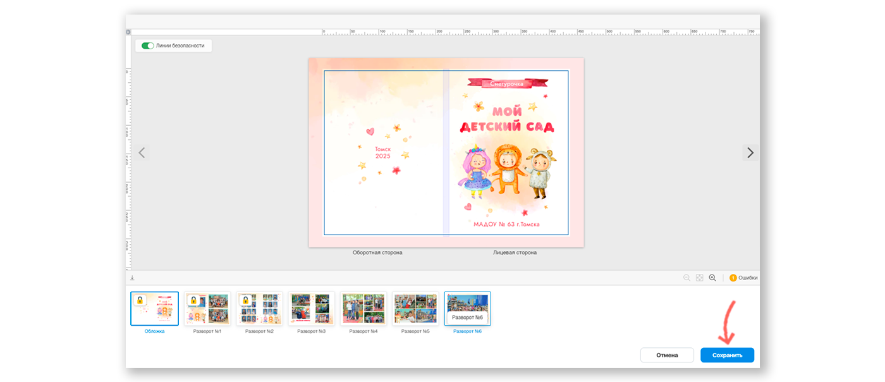Toggle the Линии безопасности switch
Image resolution: width=885 pixels, height=382 pixels.
click(x=148, y=46)
